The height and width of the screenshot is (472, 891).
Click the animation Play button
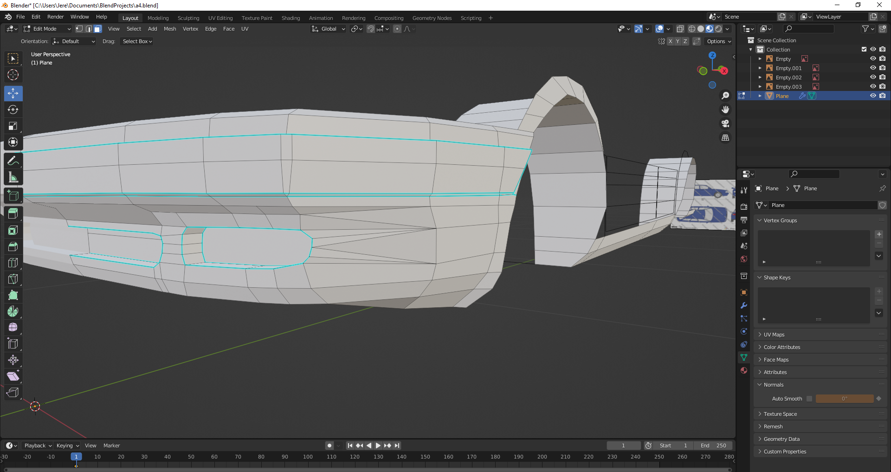[x=378, y=446]
